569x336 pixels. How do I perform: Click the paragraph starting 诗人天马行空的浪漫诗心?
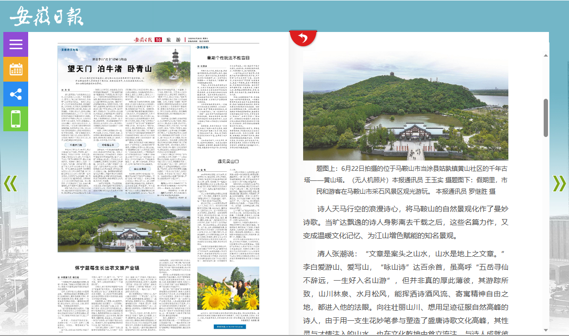tap(406, 222)
